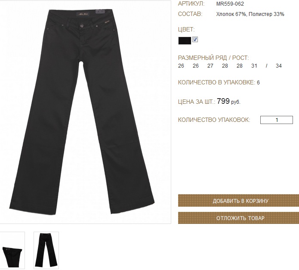Focus the КОЛИЧЕСТВО УПАКОВОК quantity field
Image resolution: width=299 pixels, height=270 pixels.
(x=277, y=120)
